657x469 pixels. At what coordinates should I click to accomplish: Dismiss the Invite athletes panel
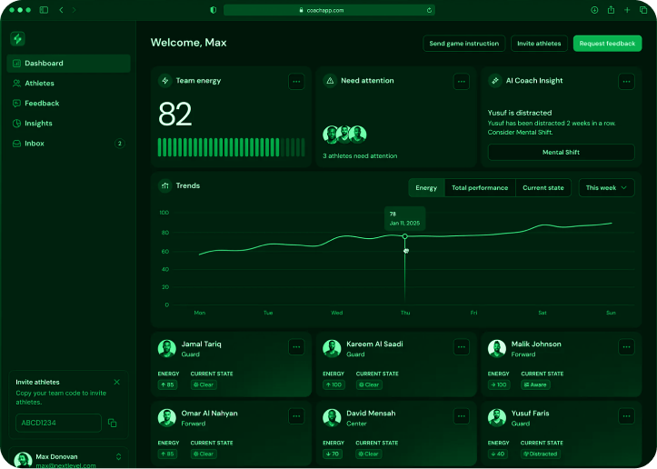(116, 382)
